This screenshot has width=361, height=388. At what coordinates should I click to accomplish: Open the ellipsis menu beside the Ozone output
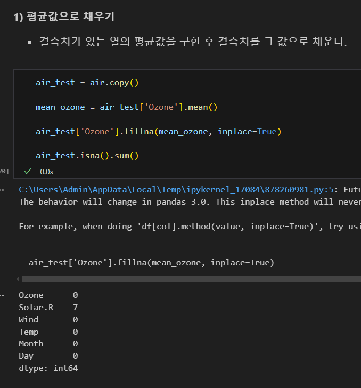(2, 295)
